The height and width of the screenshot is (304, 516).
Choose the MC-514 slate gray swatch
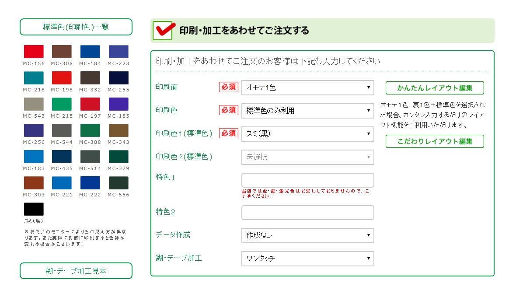(x=90, y=156)
